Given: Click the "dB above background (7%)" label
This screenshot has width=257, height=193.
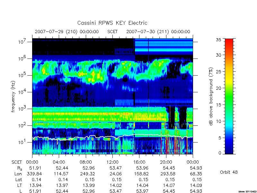Looking at the screenshot, I should pyautogui.click(x=211, y=96).
